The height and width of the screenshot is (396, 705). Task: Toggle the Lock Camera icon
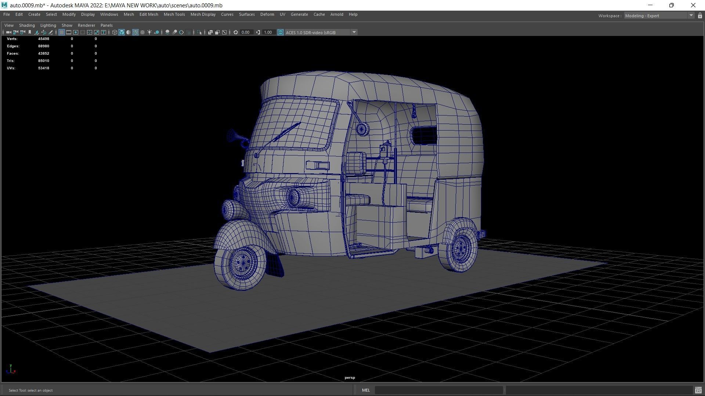coord(15,32)
